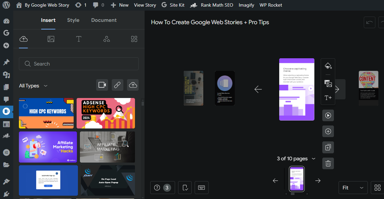The image size is (384, 199).
Task: Switch to the Insert tab
Action: click(x=48, y=20)
